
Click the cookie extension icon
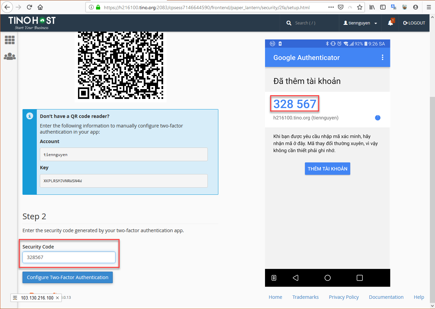tap(404, 7)
